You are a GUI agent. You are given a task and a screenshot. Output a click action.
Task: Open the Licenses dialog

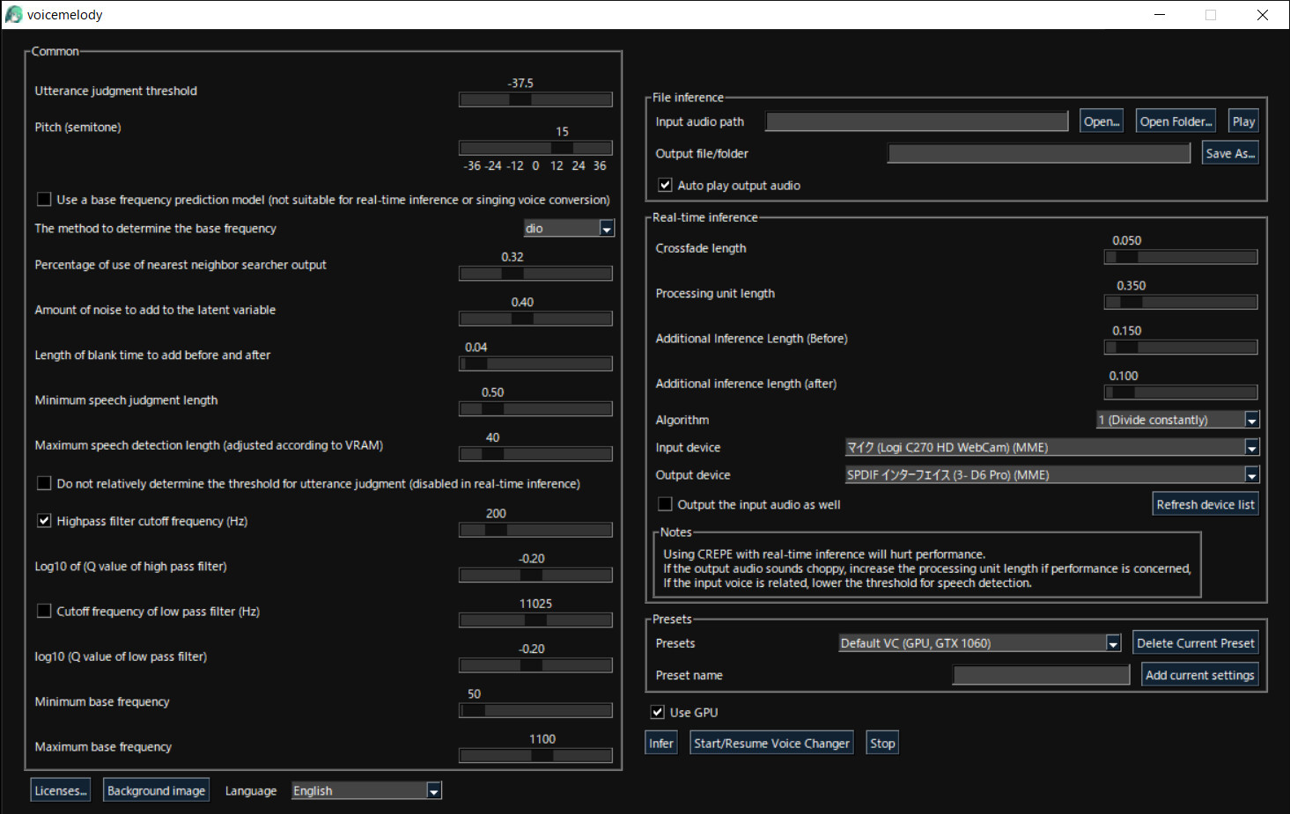59,789
